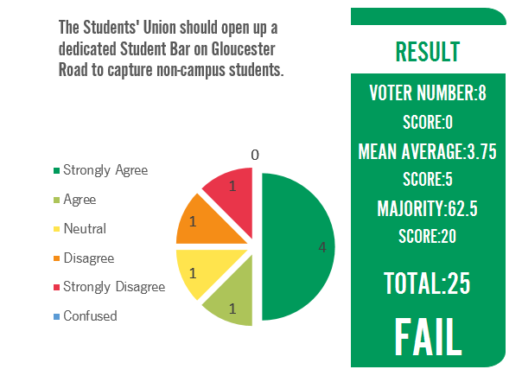Select the orange Disagree legend marker
Screen dimensions: 522x382
point(57,258)
